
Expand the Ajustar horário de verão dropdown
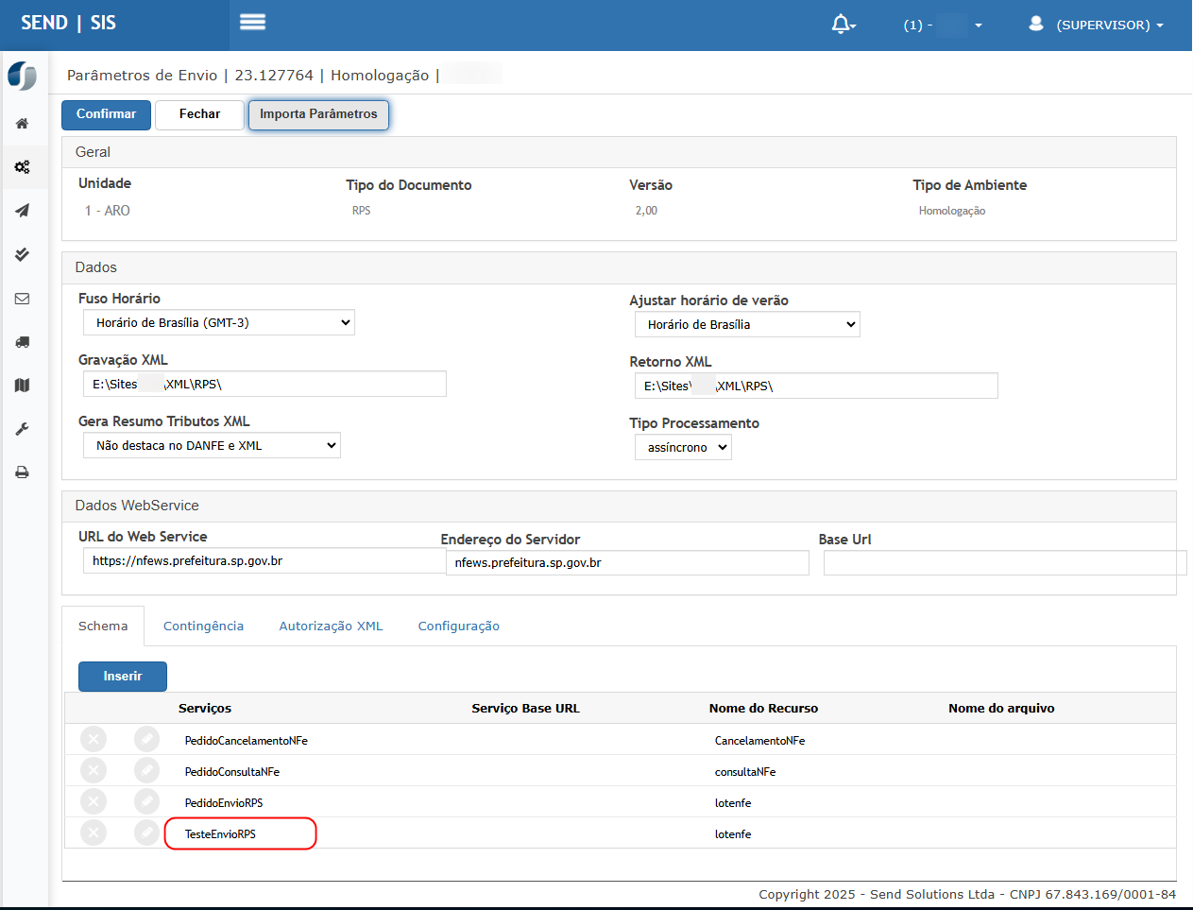746,325
